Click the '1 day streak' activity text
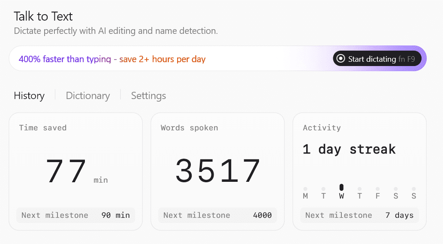 (x=349, y=149)
